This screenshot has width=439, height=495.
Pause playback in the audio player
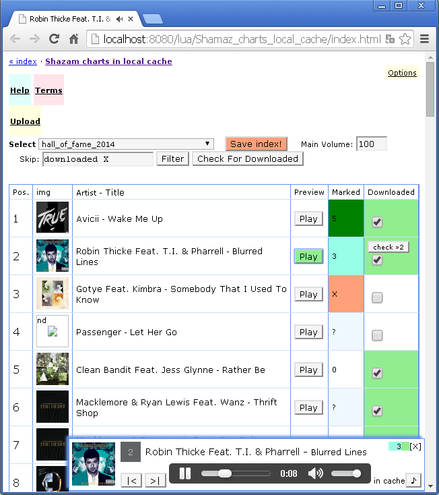click(185, 473)
